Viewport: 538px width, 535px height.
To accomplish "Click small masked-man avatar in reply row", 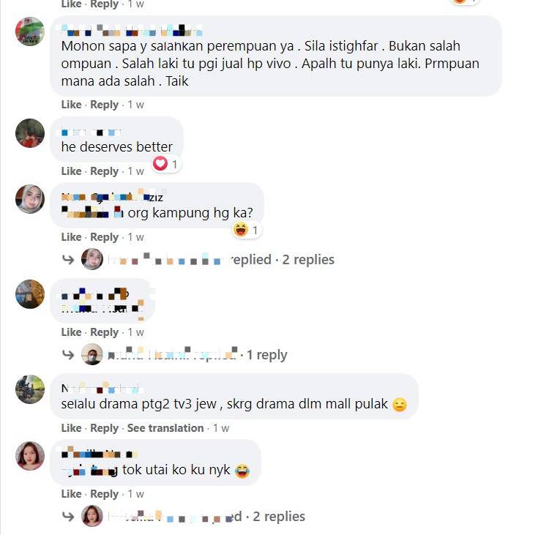I will pyautogui.click(x=92, y=354).
